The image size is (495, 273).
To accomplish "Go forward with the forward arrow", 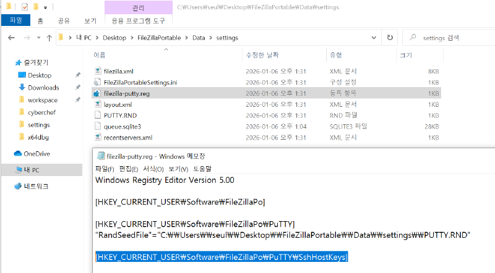I will coord(27,38).
